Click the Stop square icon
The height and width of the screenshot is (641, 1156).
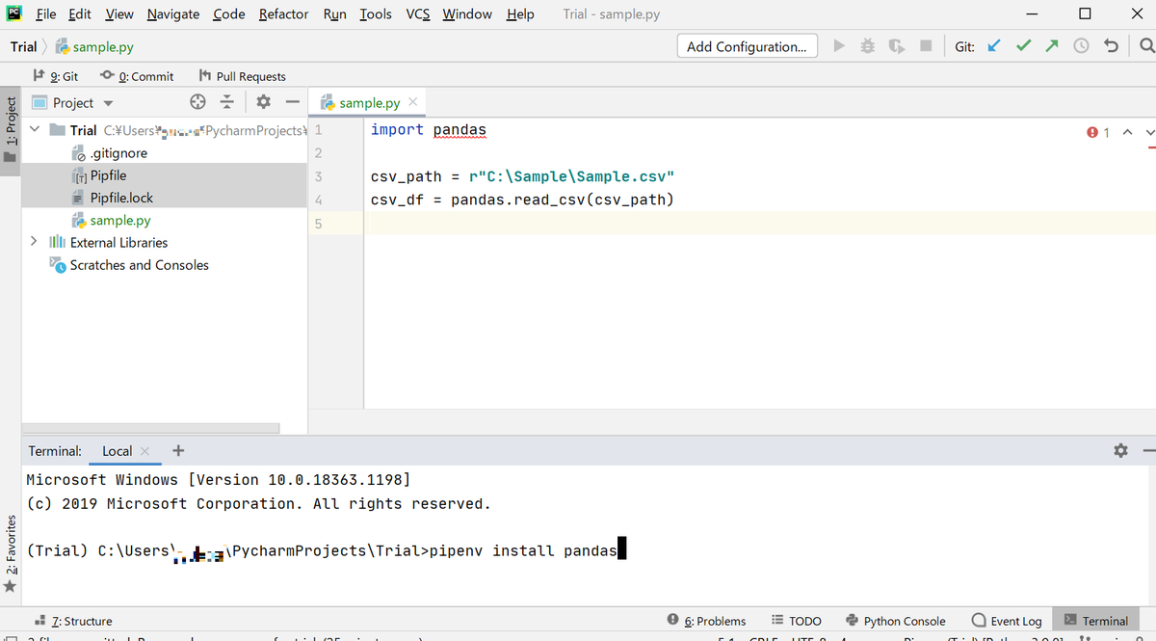click(x=925, y=46)
